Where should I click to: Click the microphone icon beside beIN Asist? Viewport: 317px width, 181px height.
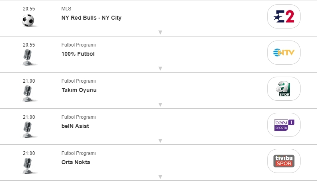coord(27,129)
